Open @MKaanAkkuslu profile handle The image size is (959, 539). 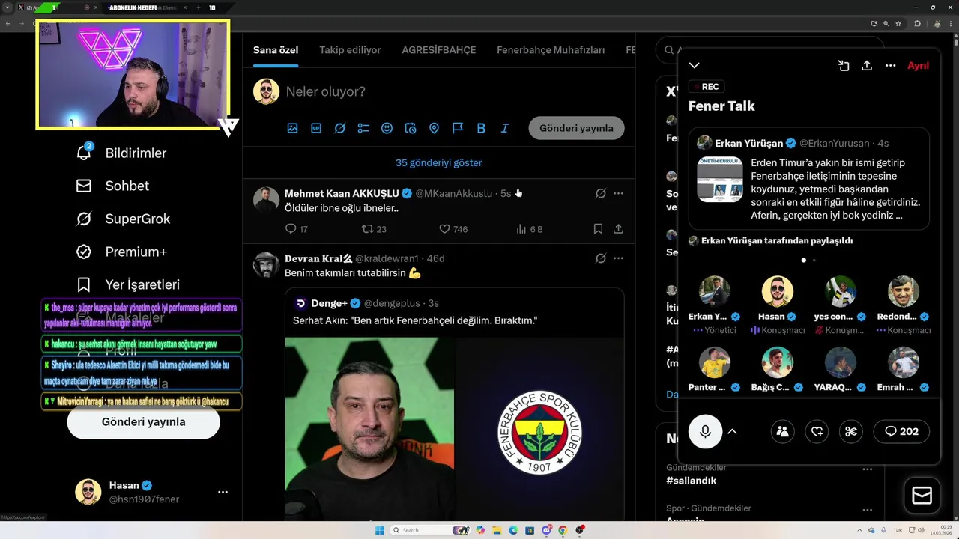point(454,193)
